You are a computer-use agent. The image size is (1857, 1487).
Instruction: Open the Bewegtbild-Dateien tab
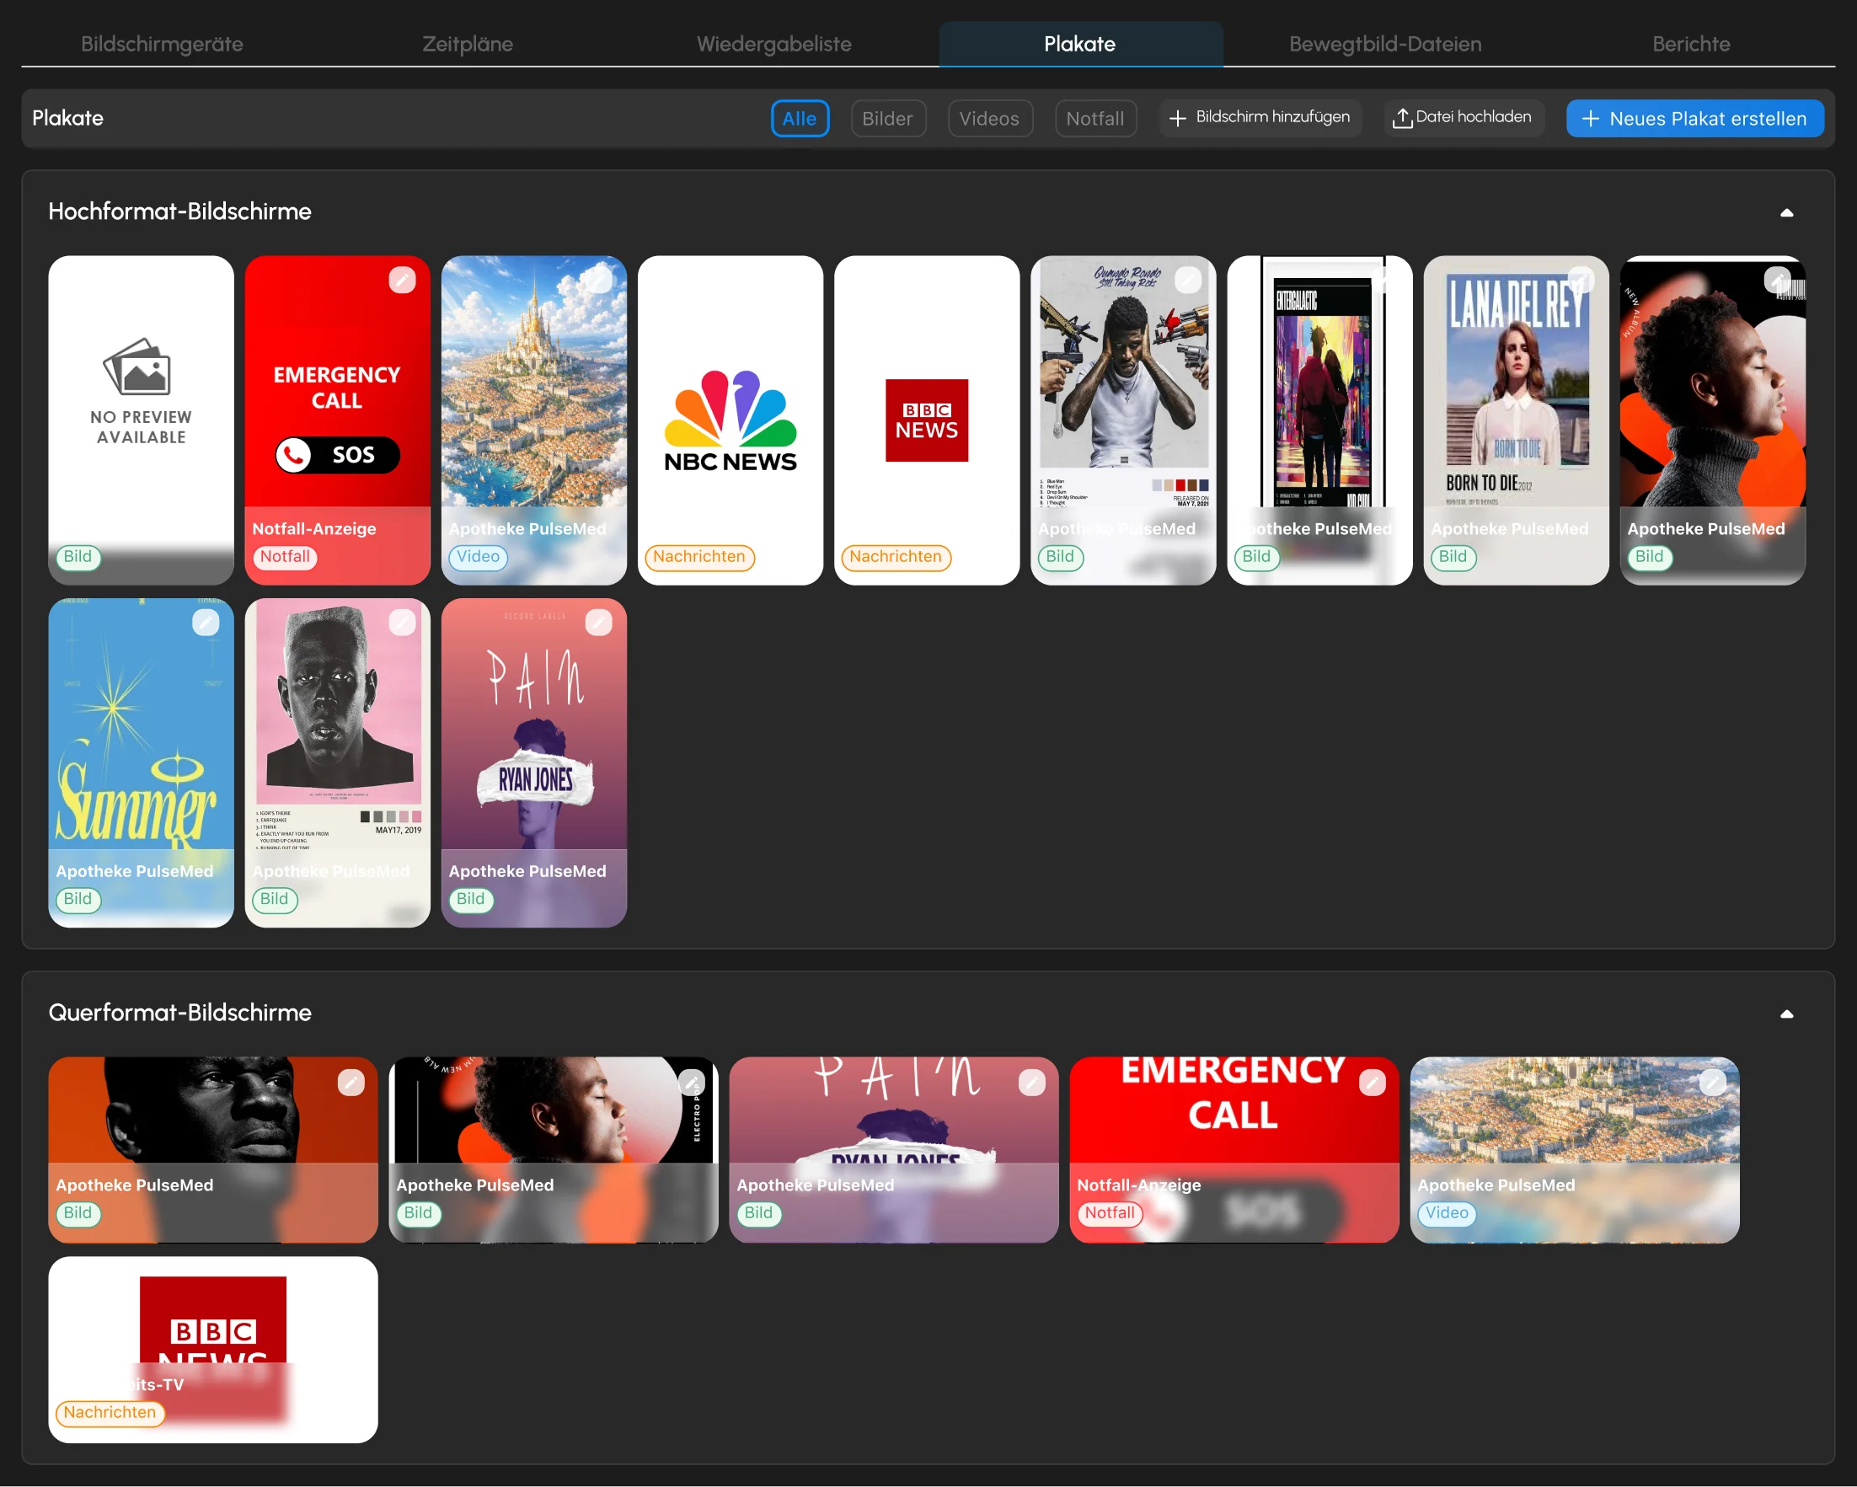point(1385,44)
